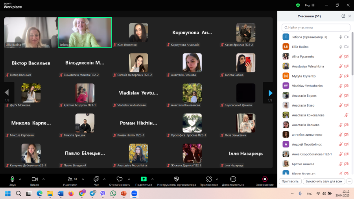The height and width of the screenshot is (199, 354).
Task: Open the three-dots menu in the participants panel footer
Action: click(x=349, y=181)
